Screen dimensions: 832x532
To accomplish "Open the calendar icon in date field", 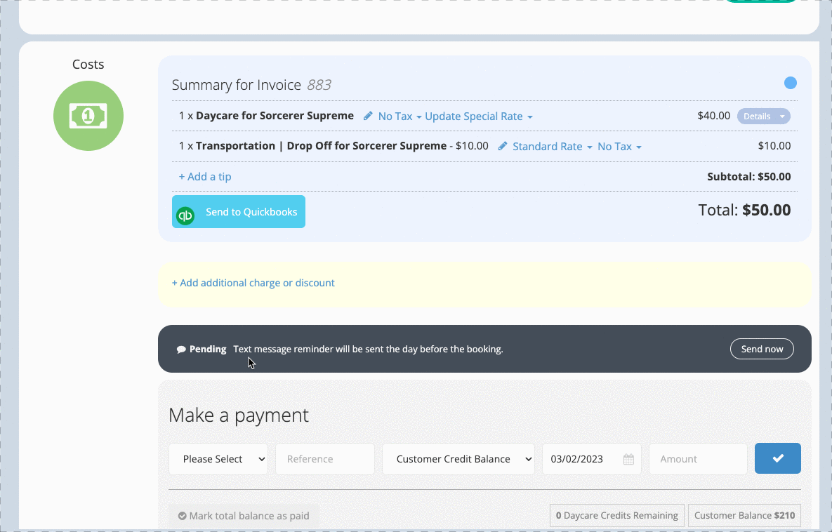I will [628, 459].
